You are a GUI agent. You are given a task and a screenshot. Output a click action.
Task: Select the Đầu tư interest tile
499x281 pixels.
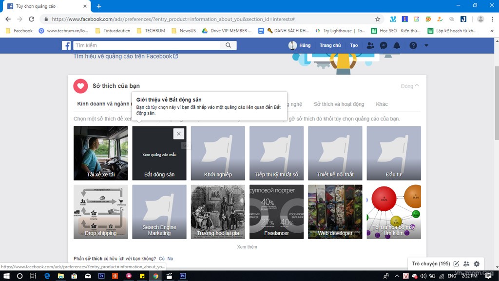(394, 153)
